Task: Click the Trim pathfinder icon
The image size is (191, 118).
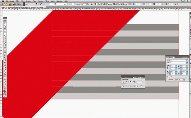Action: 127,86
